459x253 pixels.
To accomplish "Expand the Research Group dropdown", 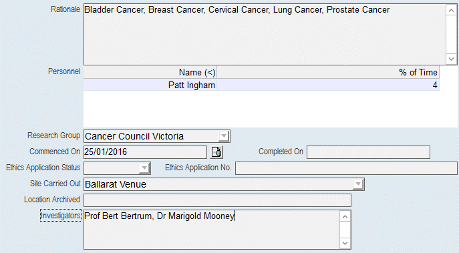I will click(224, 136).
